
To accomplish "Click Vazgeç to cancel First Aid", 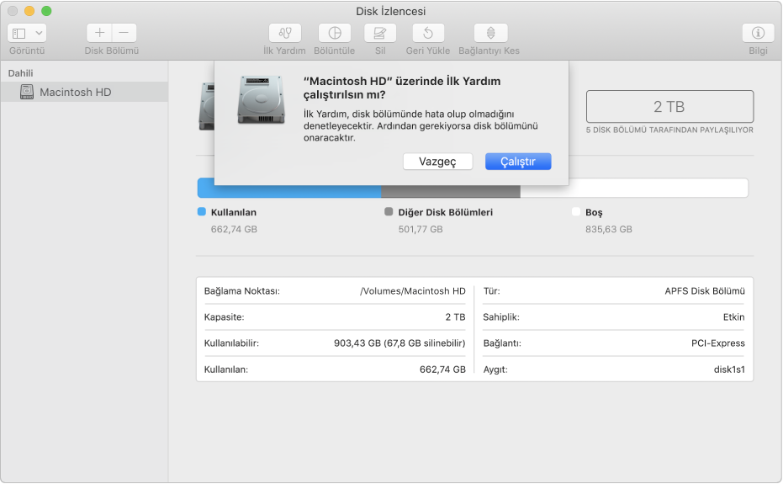I will [x=437, y=162].
